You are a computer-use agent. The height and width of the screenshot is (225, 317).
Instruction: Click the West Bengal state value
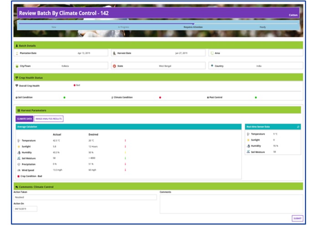coord(165,66)
